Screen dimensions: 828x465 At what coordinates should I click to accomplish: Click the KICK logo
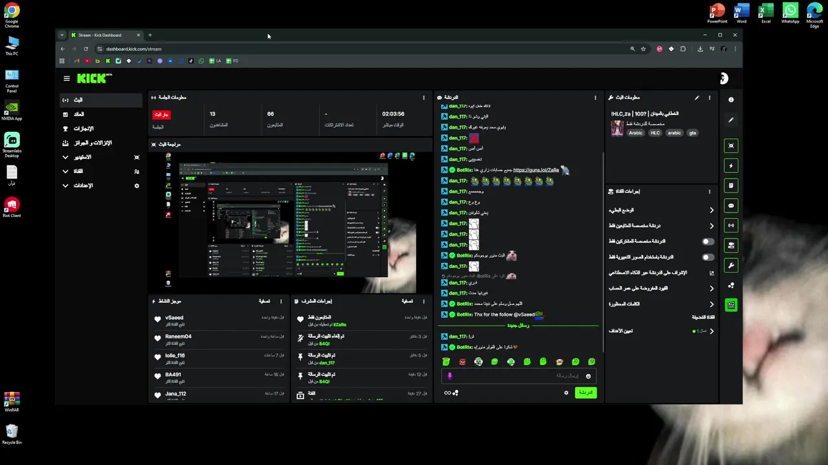[x=94, y=78]
